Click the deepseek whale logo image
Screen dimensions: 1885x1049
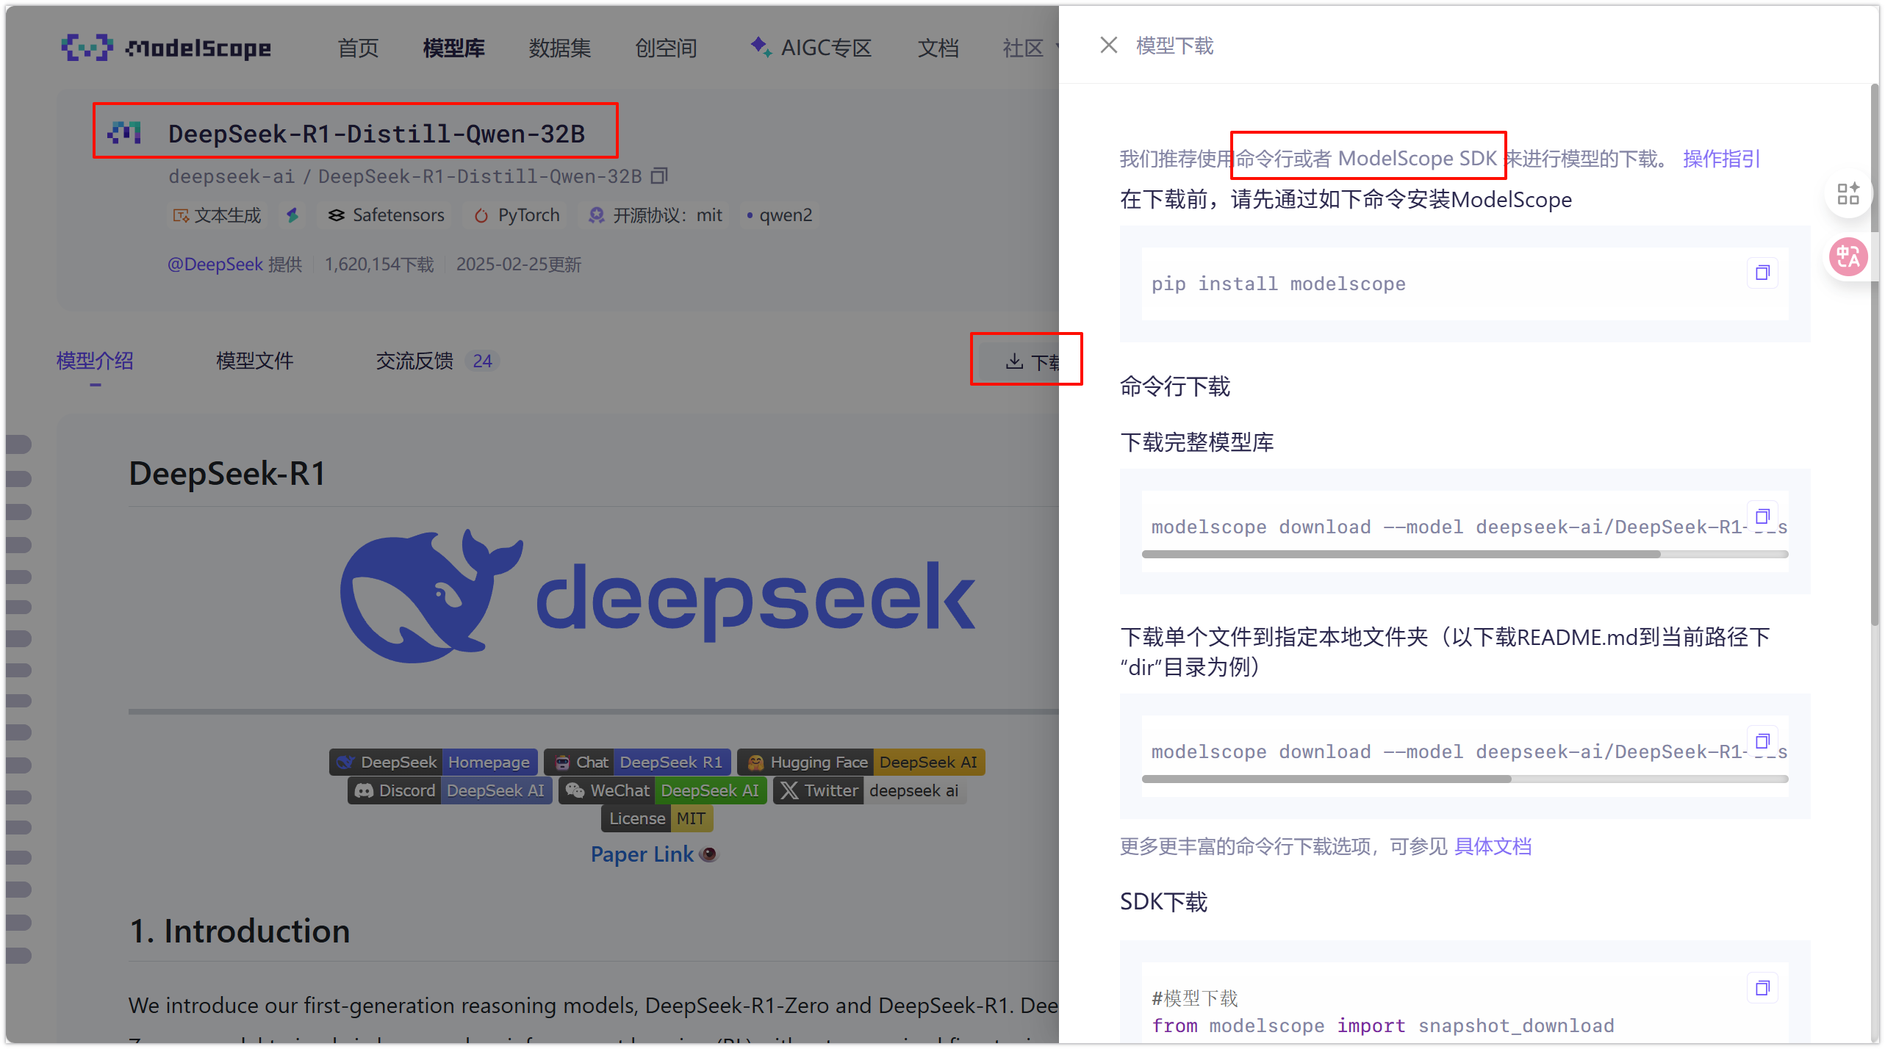[x=658, y=596]
